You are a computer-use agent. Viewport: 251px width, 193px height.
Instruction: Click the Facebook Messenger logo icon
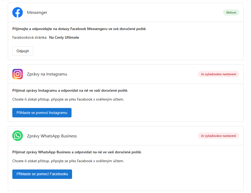[x=18, y=13]
